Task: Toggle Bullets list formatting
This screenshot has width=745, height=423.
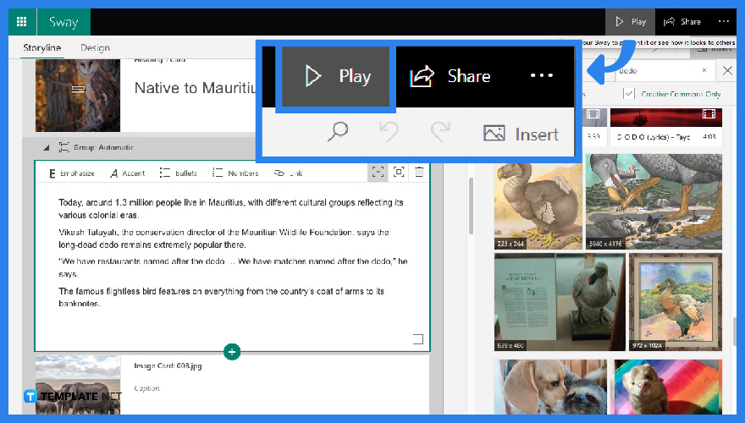Action: click(178, 173)
